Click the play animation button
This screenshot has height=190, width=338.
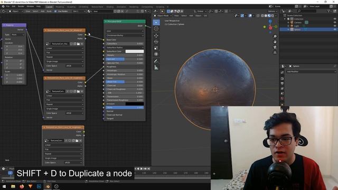pyautogui.click(x=142, y=169)
